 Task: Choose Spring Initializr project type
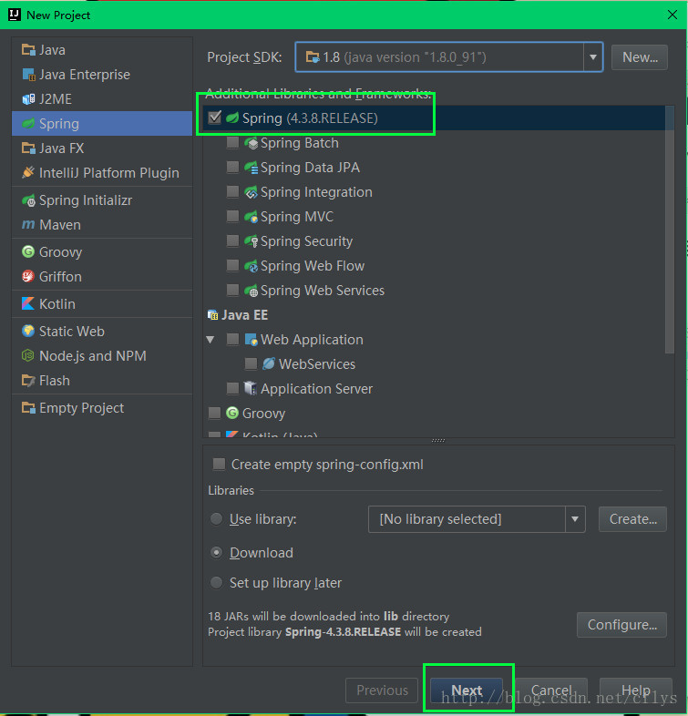[x=102, y=200]
